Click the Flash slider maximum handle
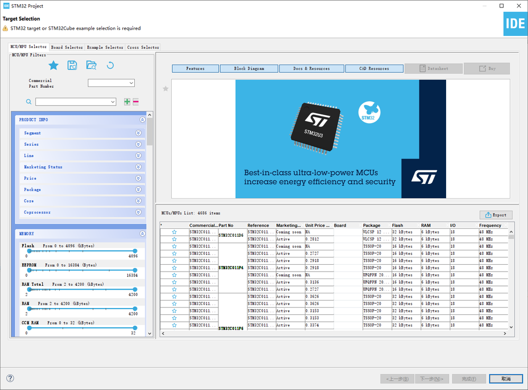528x390 pixels. [x=135, y=251]
